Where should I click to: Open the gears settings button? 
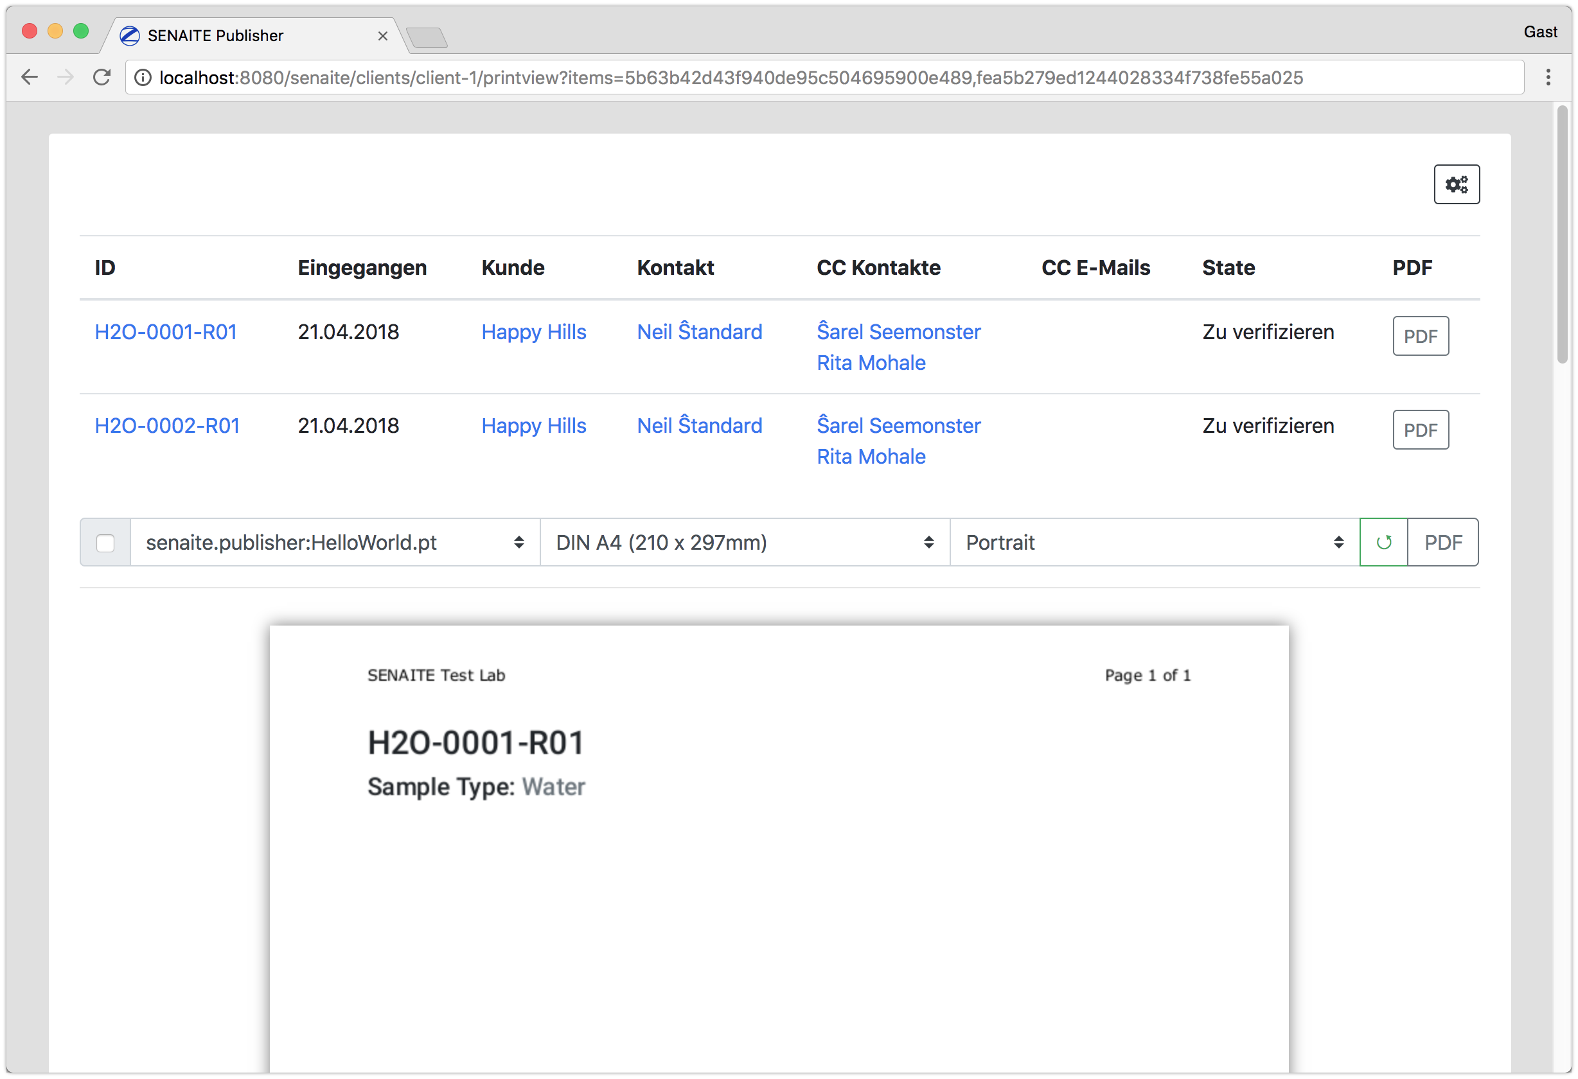1457,184
